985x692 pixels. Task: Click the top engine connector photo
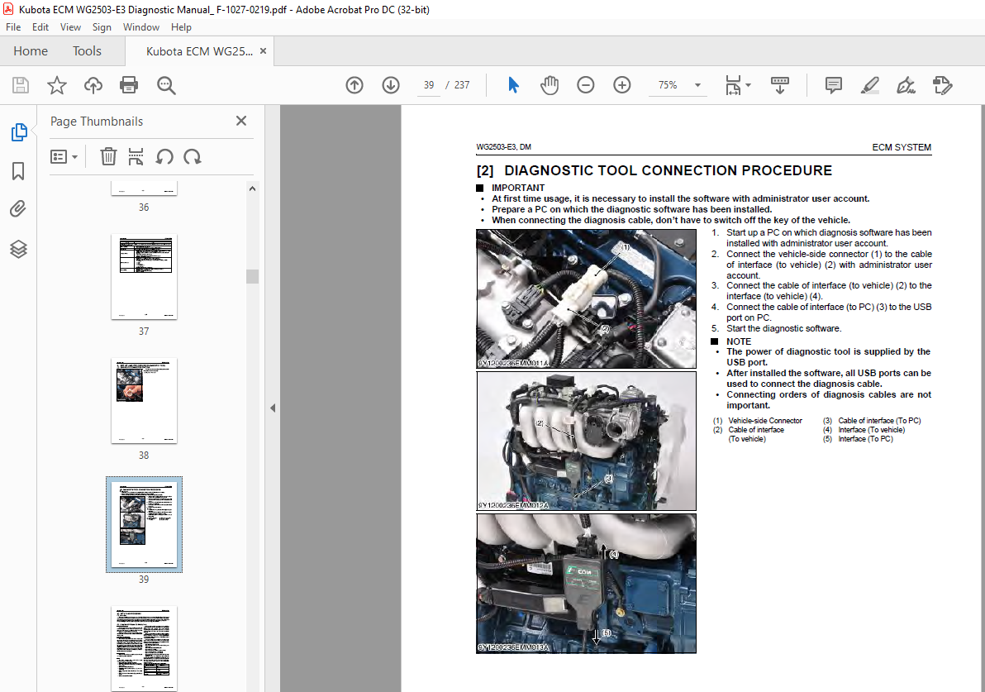coord(586,298)
